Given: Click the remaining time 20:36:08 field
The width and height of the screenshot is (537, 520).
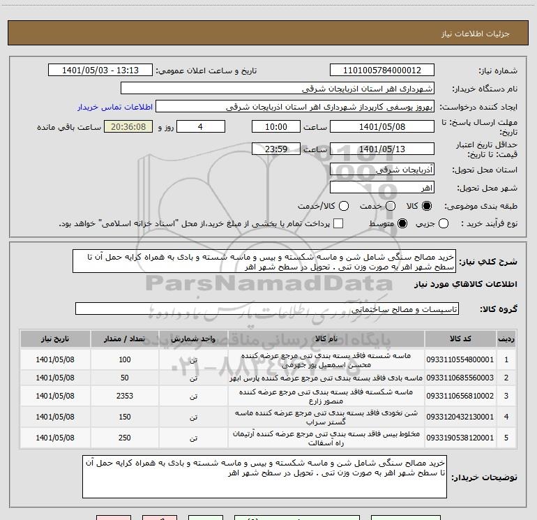Looking at the screenshot, I should pos(128,126).
